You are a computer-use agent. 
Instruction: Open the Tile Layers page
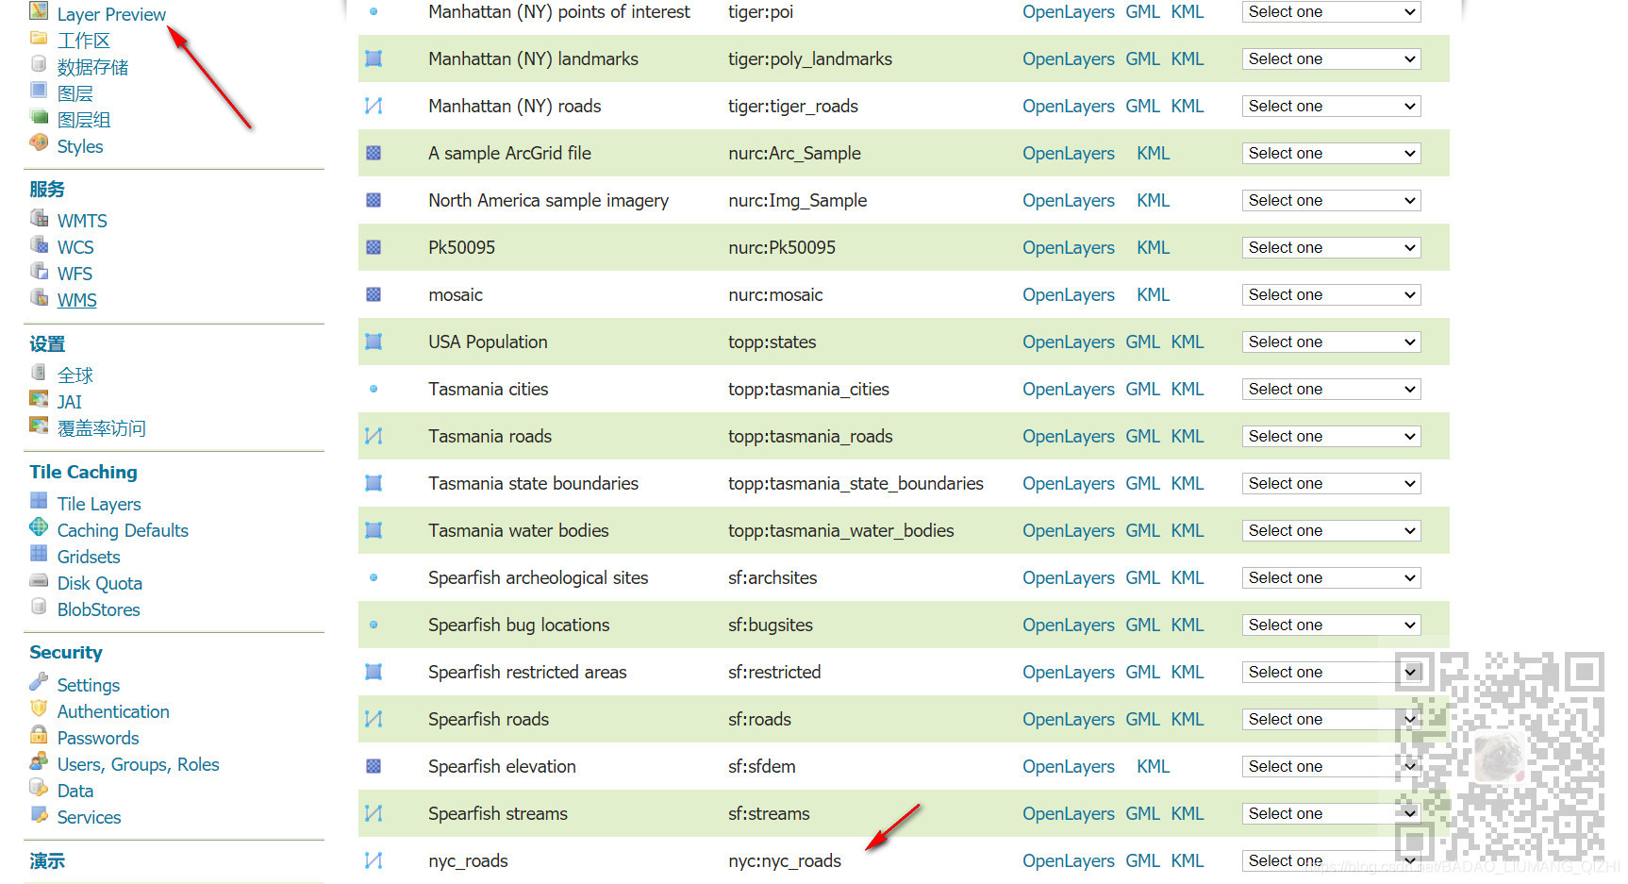99,504
